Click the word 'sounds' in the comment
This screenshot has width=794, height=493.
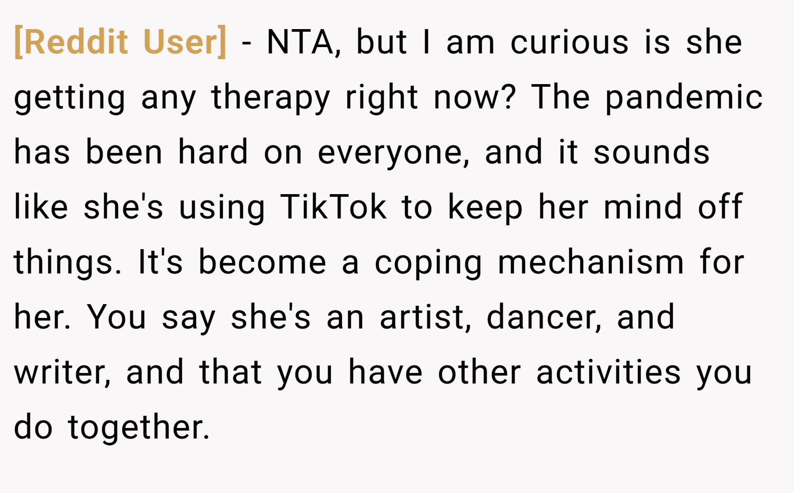(652, 152)
